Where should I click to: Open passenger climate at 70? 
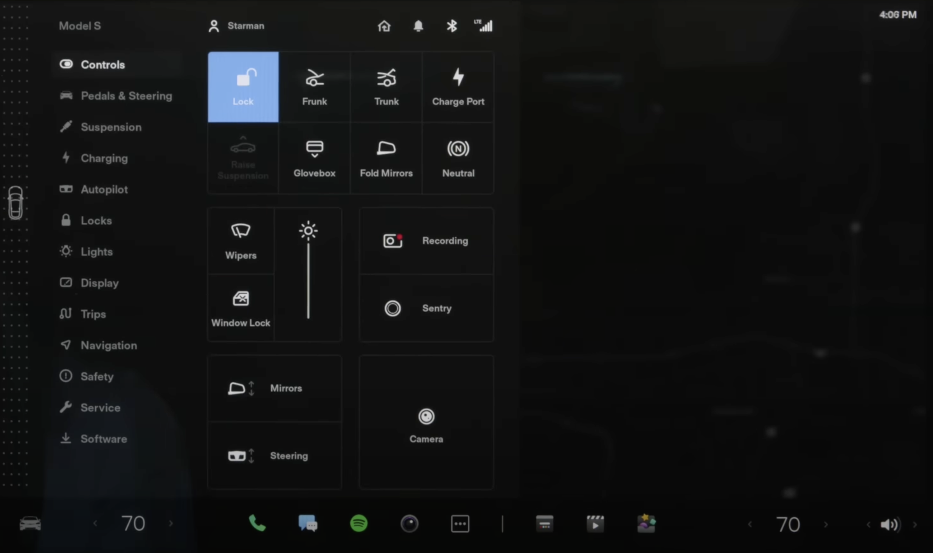tap(788, 525)
